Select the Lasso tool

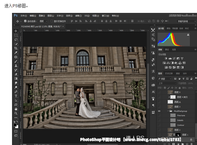[x=16, y=40]
